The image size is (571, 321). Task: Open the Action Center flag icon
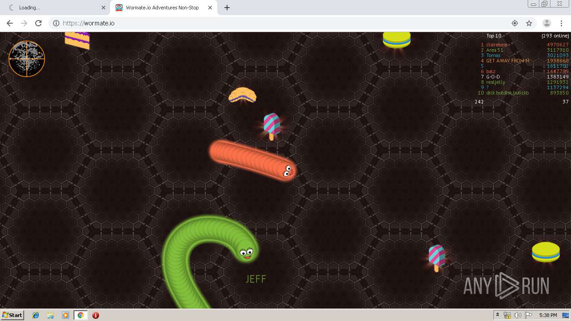(528, 315)
